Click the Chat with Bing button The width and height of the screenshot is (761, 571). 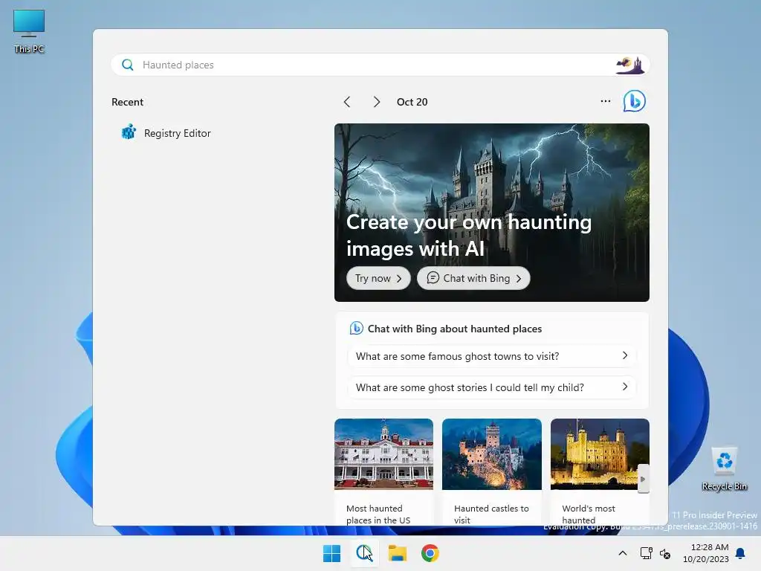(x=473, y=278)
